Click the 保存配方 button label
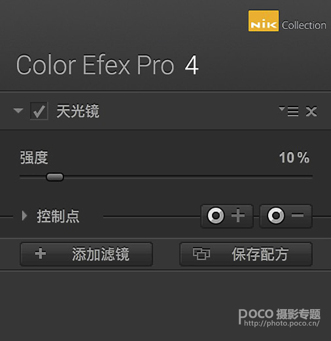 (260, 254)
